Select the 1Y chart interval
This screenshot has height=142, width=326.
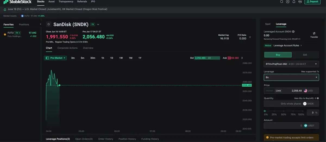140,58
